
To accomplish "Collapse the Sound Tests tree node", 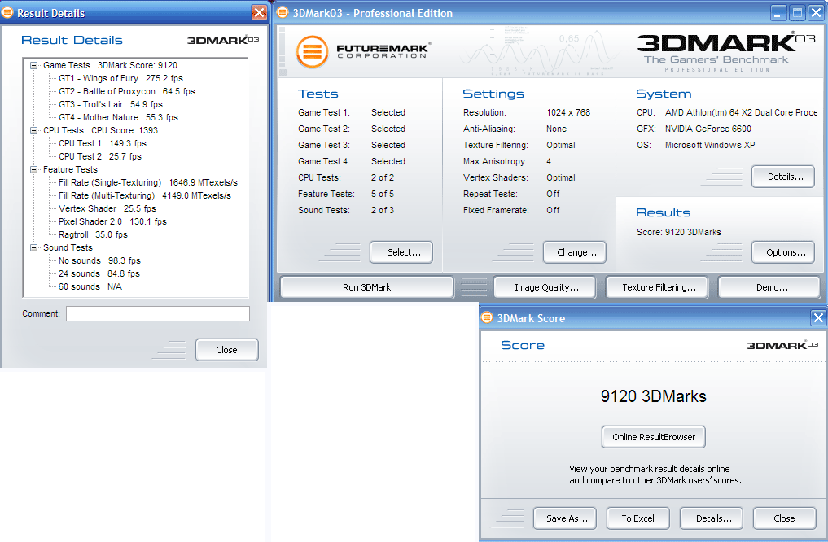I will (34, 247).
